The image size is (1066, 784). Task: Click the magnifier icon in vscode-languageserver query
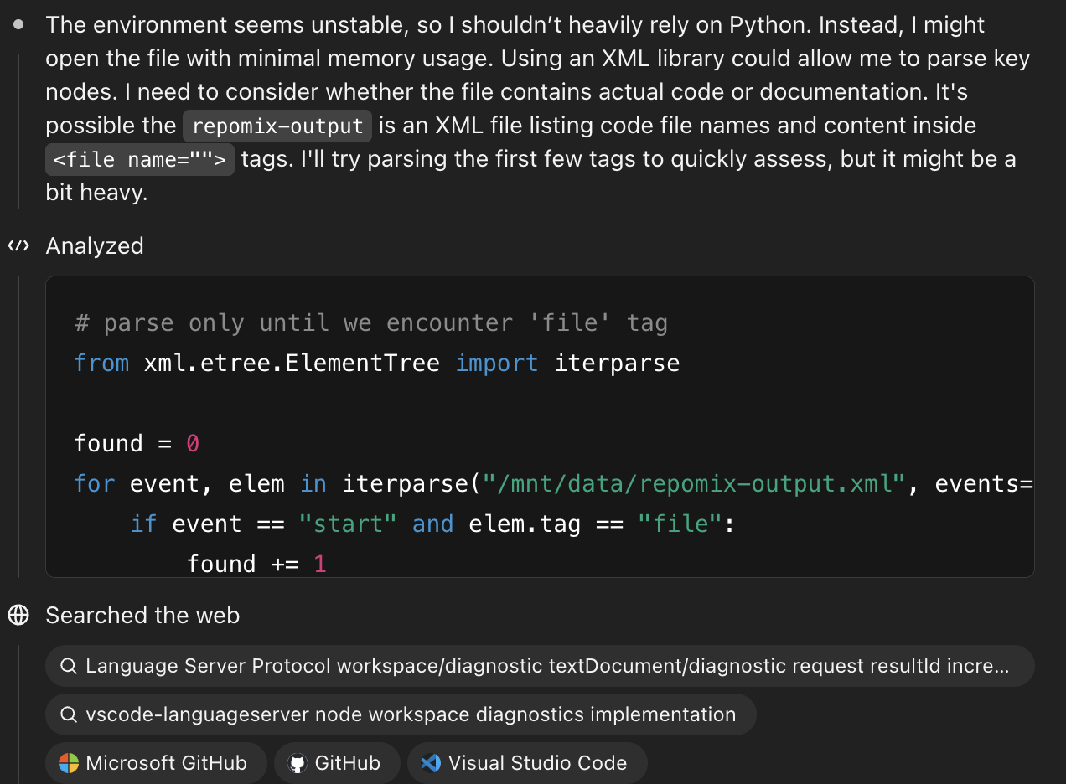coord(70,714)
